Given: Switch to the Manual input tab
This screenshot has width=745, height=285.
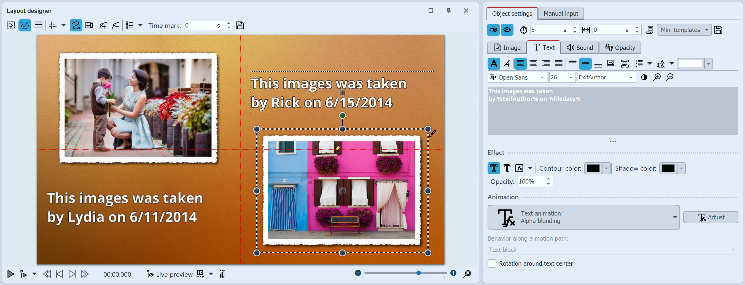Looking at the screenshot, I should [561, 14].
